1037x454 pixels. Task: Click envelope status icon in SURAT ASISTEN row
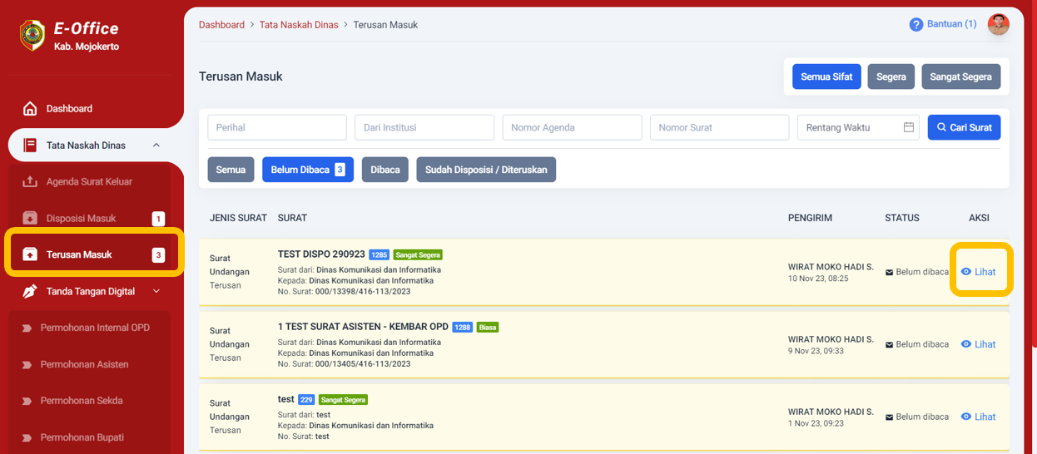coord(889,344)
